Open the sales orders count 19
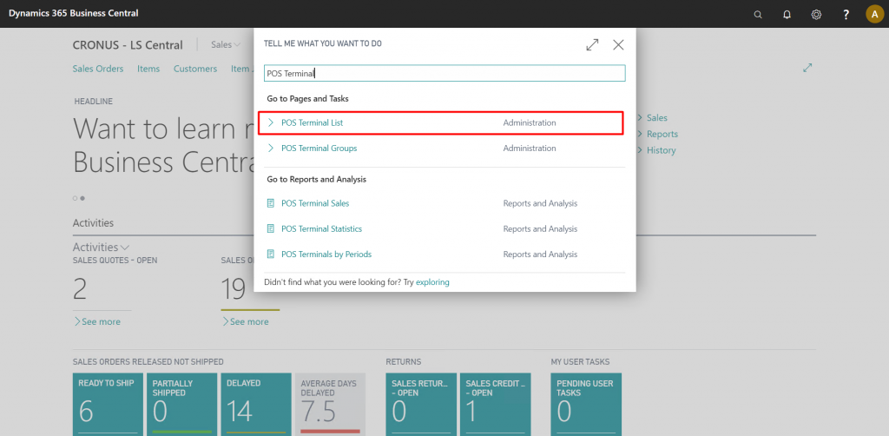Image resolution: width=889 pixels, height=436 pixels. click(233, 288)
